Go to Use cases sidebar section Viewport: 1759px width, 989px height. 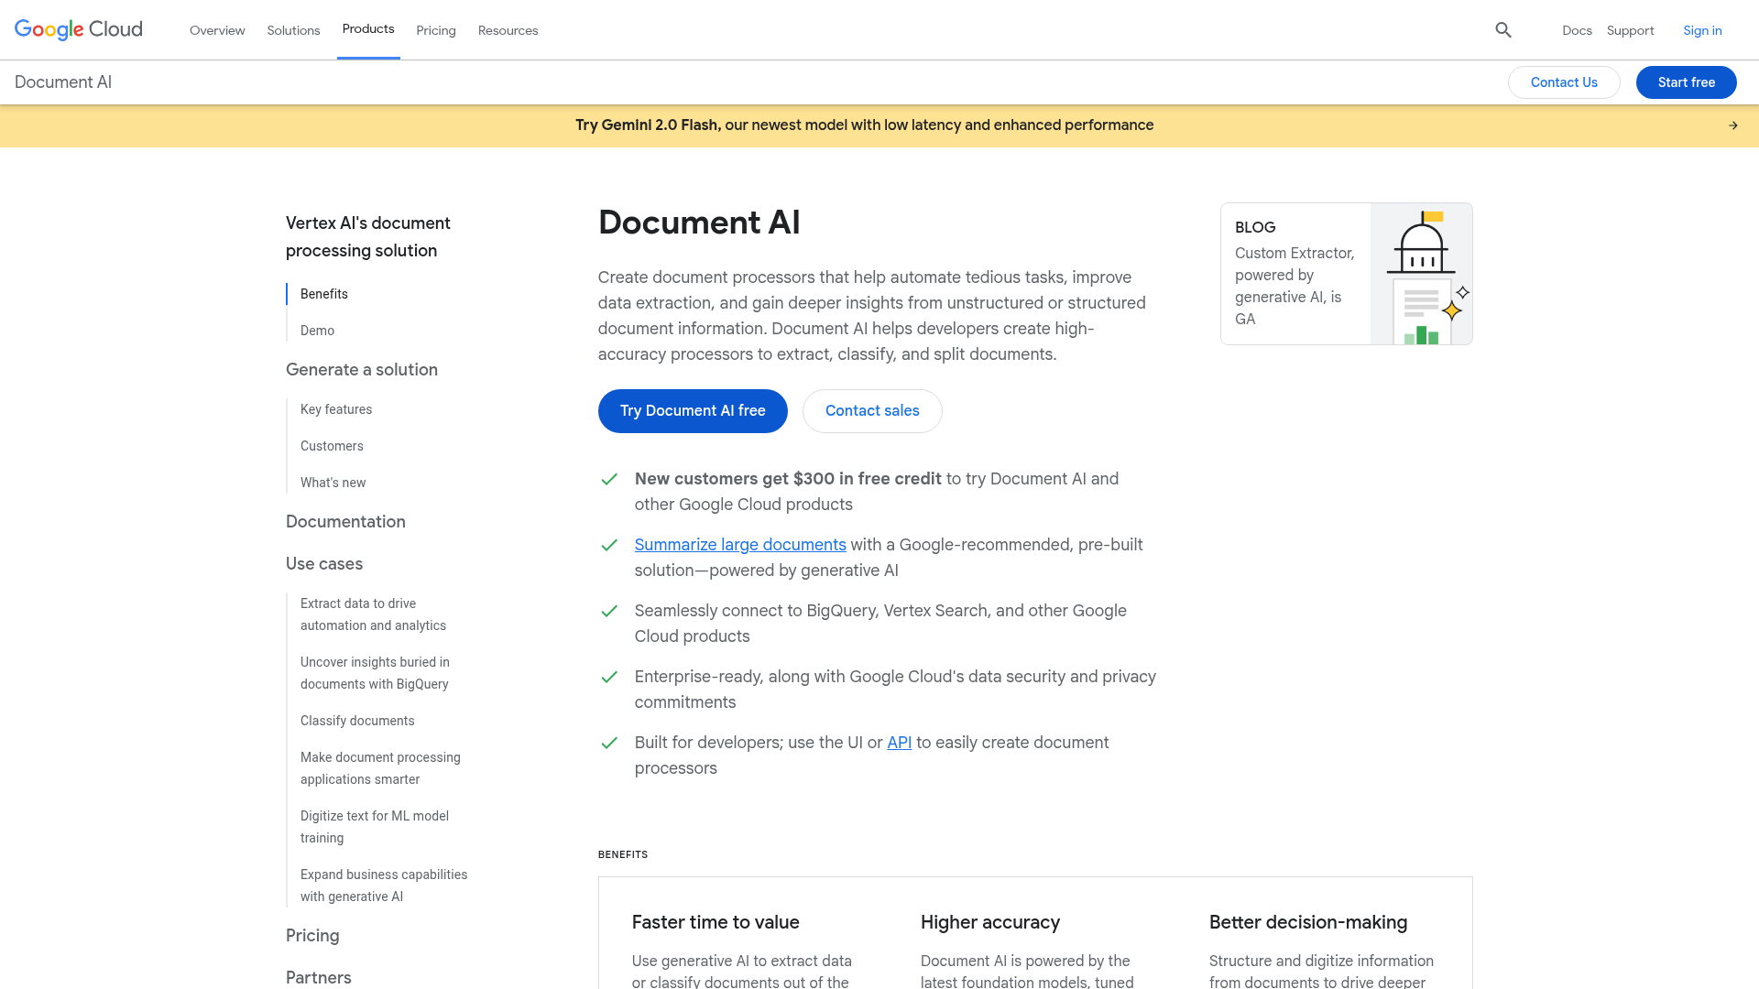tap(324, 564)
